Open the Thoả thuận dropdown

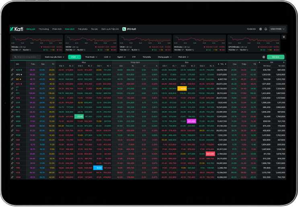(91, 57)
